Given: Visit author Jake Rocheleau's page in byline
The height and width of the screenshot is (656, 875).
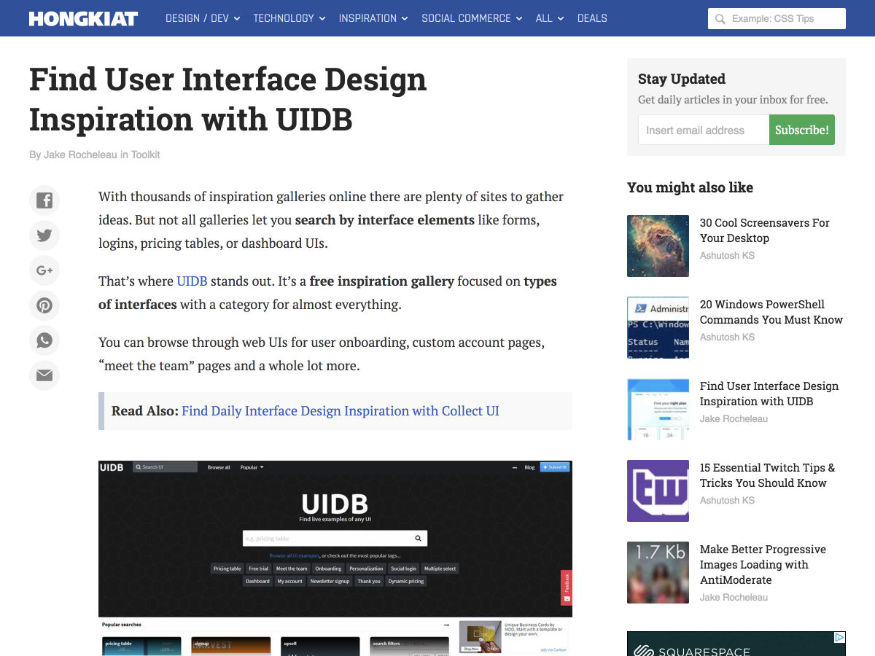Looking at the screenshot, I should (80, 155).
